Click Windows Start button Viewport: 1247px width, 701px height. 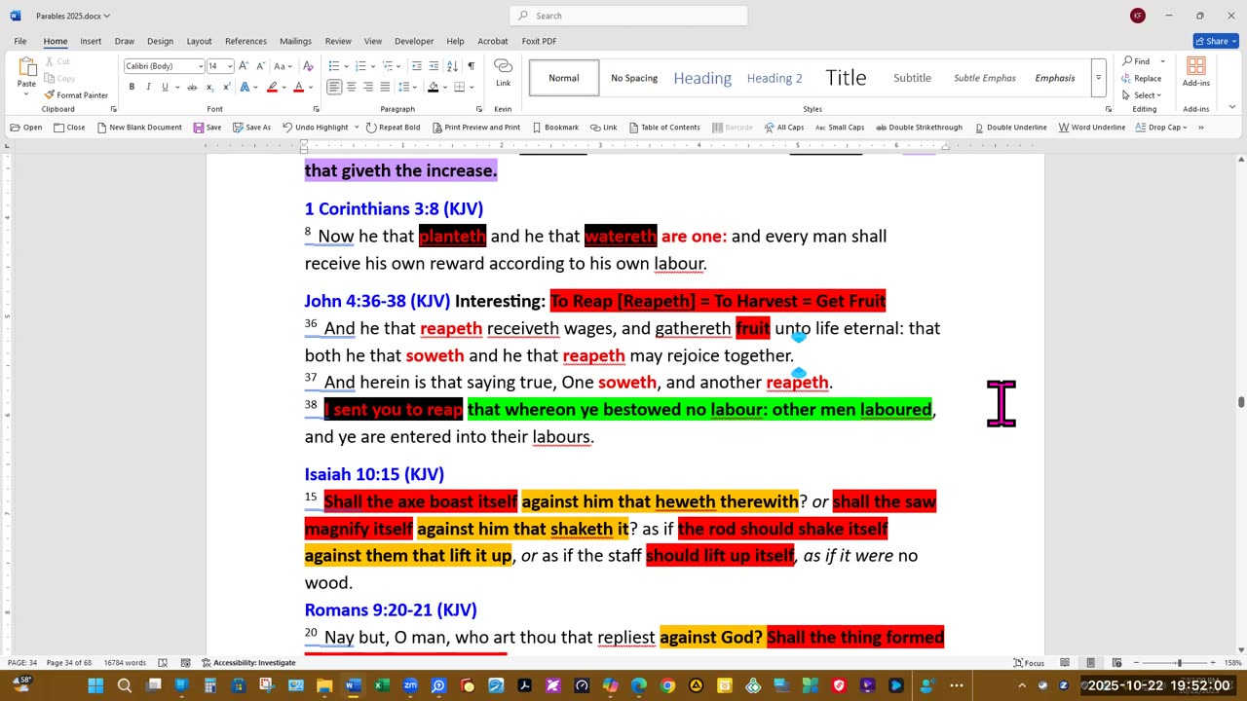95,685
